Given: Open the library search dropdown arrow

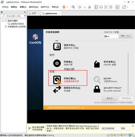Looking at the screenshot, I should [x=25, y=16].
